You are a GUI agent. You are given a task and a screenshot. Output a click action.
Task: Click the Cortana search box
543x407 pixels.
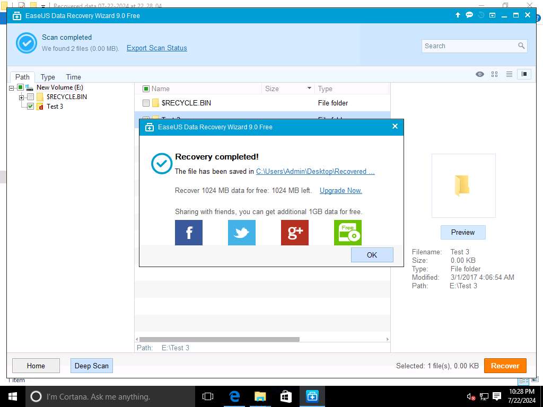tap(110, 396)
